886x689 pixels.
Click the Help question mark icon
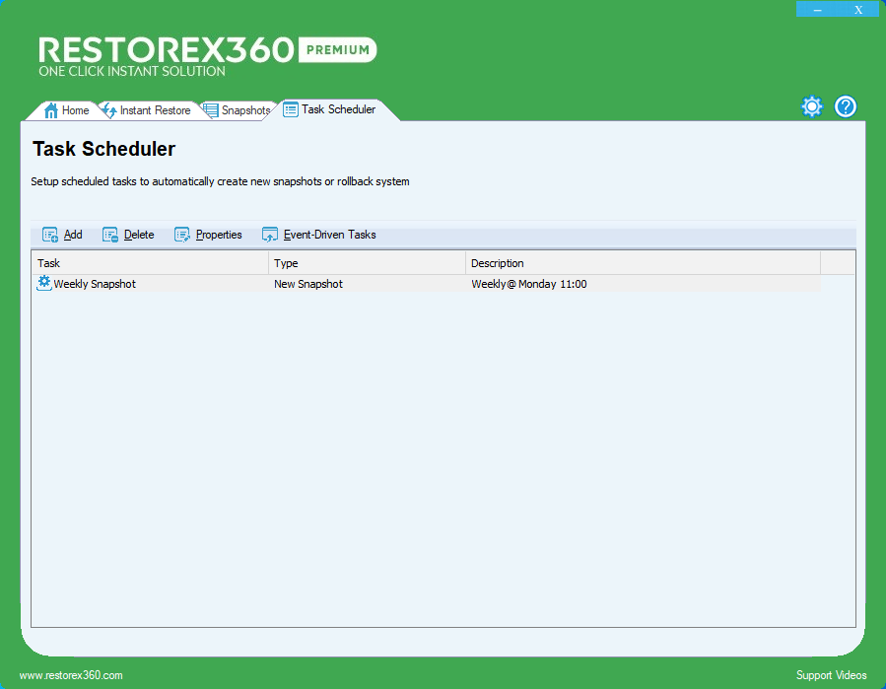846,105
